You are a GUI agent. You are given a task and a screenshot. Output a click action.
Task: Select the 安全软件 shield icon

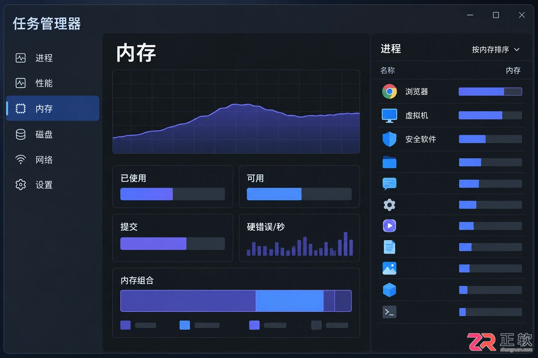pyautogui.click(x=389, y=139)
